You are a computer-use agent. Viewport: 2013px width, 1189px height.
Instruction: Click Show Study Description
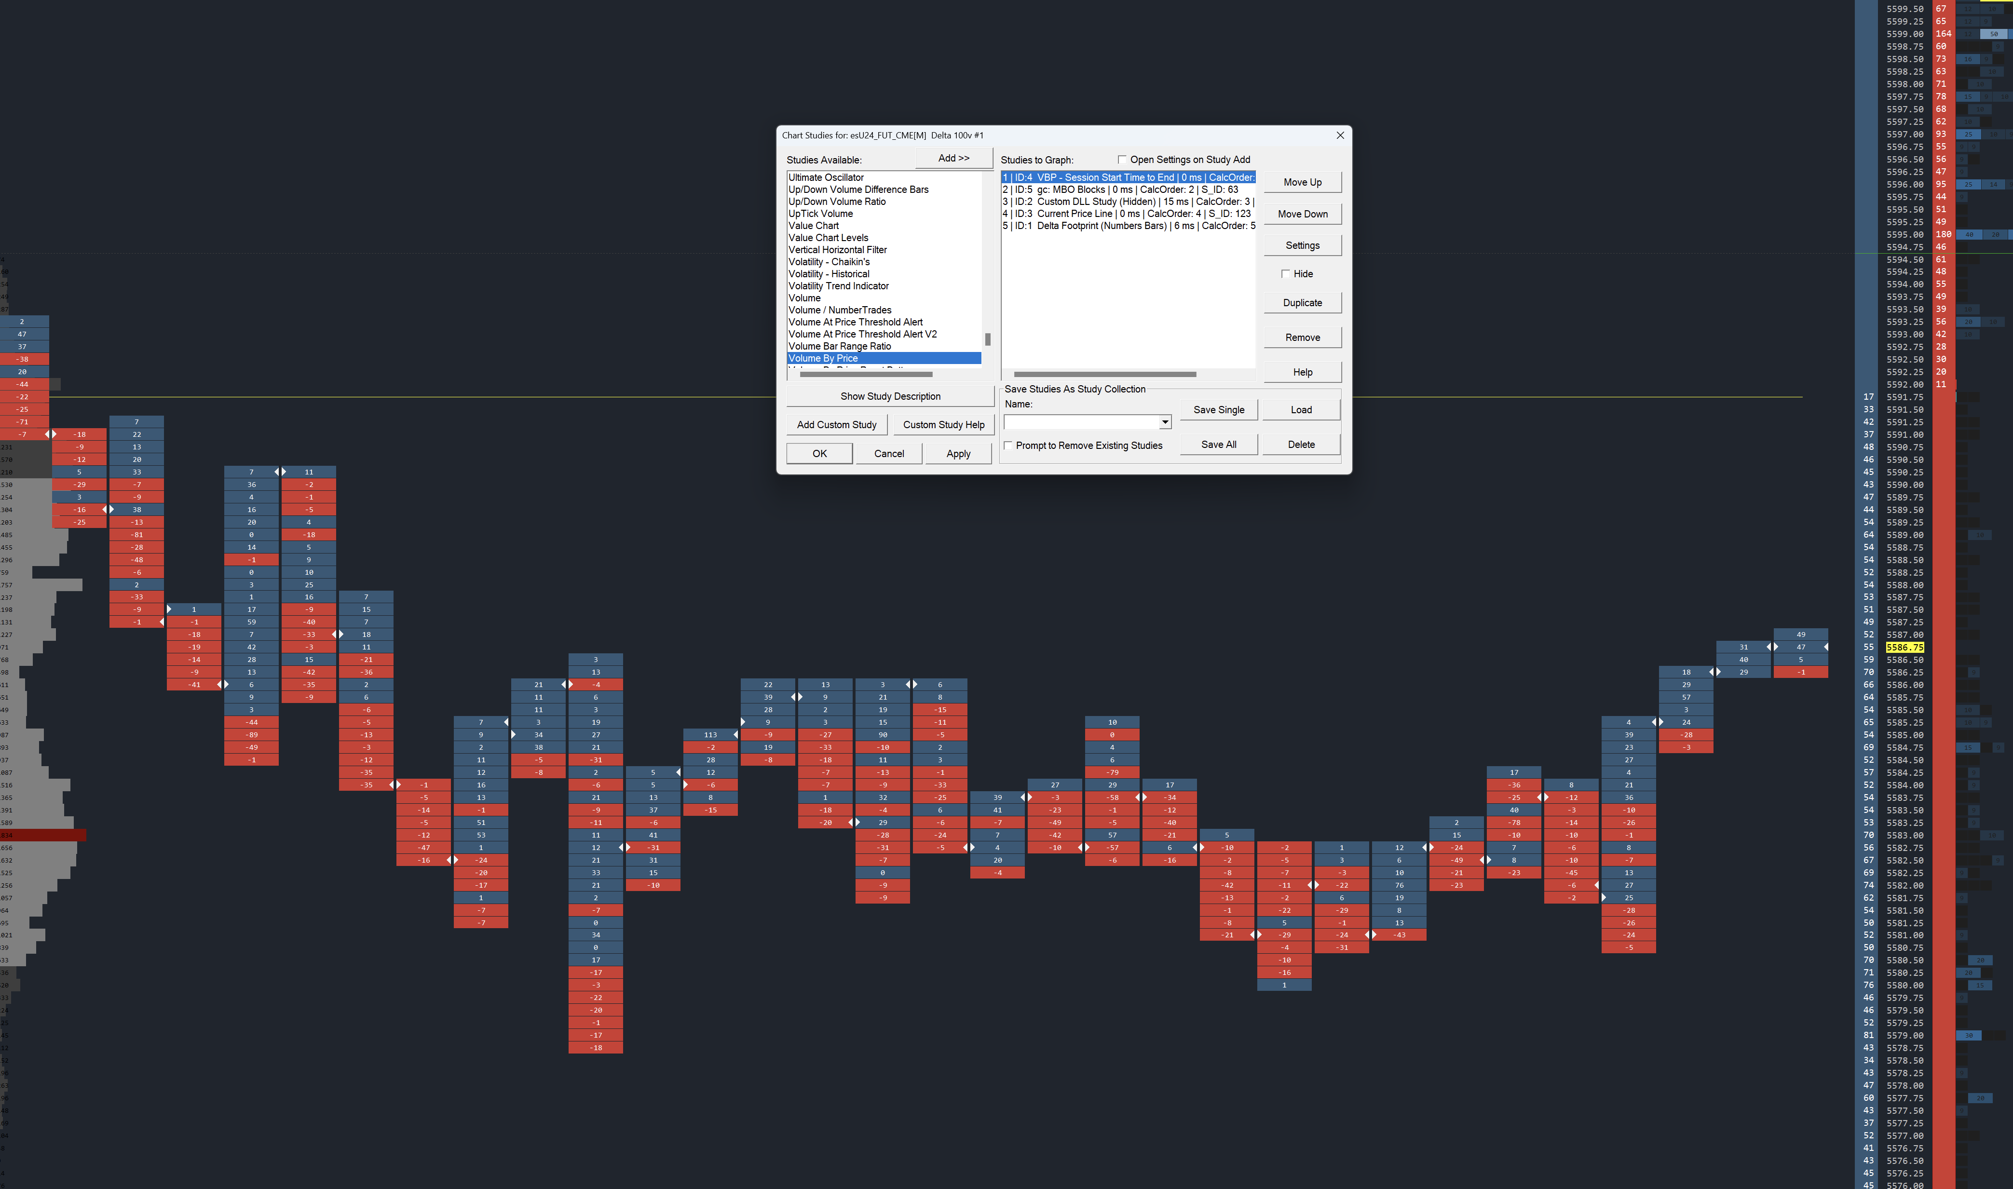[x=889, y=397]
